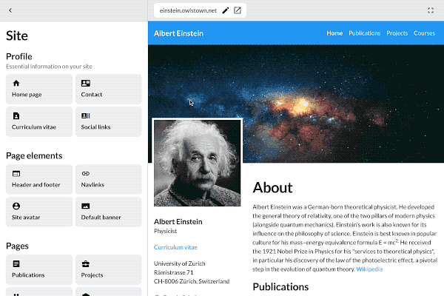The image size is (444, 296).
Task: Open site in new tab icon
Action: [238, 10]
